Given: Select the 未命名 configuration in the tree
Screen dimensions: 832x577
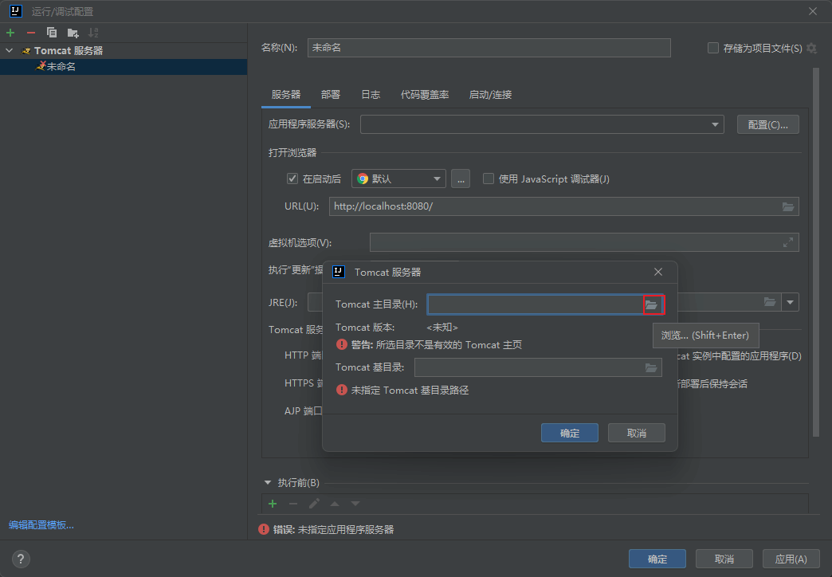Looking at the screenshot, I should (123, 66).
